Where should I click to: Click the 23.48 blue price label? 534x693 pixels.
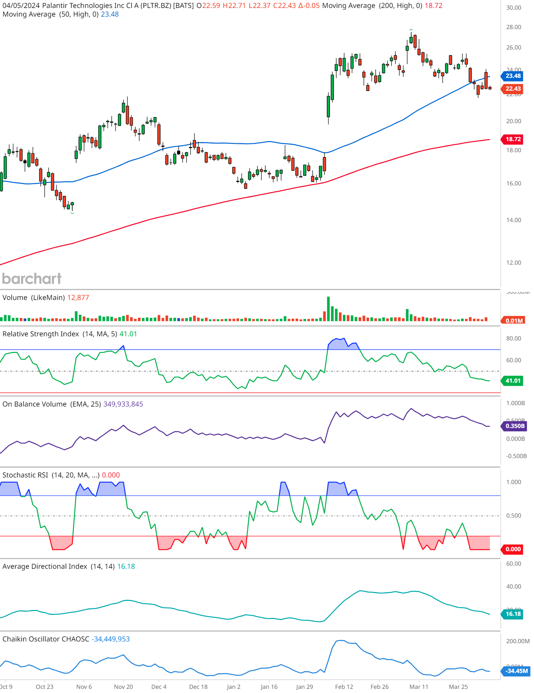pyautogui.click(x=513, y=76)
